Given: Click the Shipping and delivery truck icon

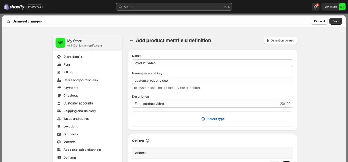Looking at the screenshot, I should click(59, 111).
